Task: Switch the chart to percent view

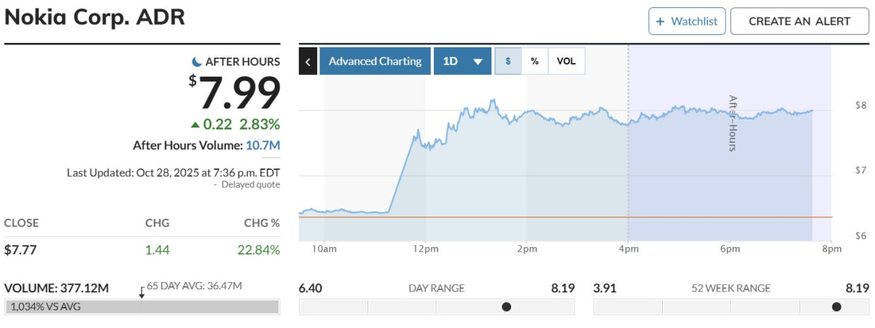Action: coord(534,61)
